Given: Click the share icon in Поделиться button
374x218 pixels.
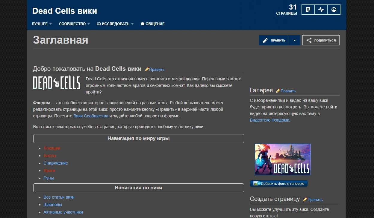Looking at the screenshot, I should point(309,40).
